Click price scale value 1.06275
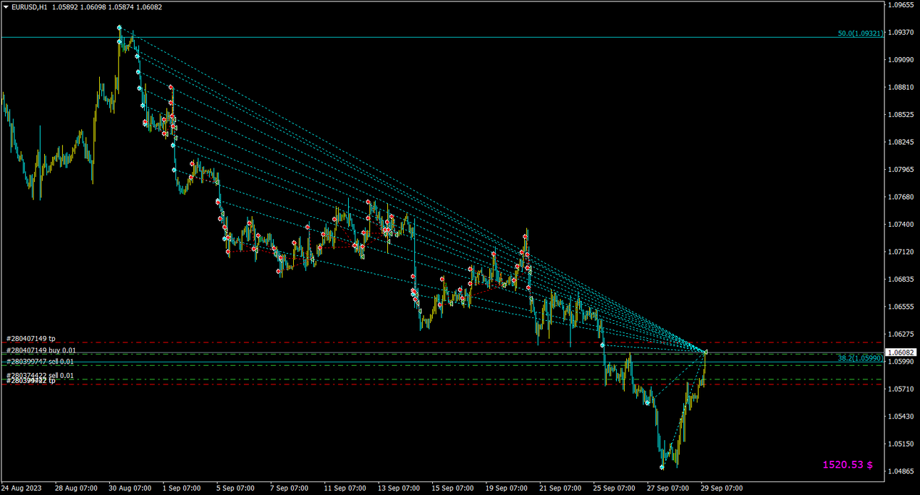Image resolution: width=920 pixels, height=495 pixels. [x=901, y=334]
